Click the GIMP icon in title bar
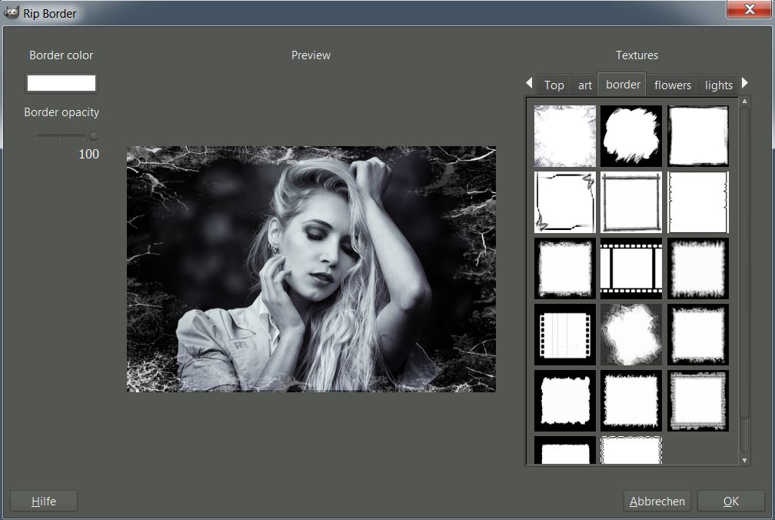The height and width of the screenshot is (520, 775). click(x=11, y=13)
